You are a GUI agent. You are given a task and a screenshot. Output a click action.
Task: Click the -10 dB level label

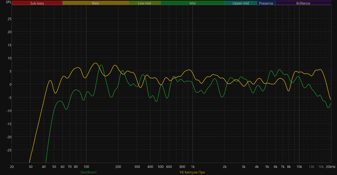click(9, 111)
